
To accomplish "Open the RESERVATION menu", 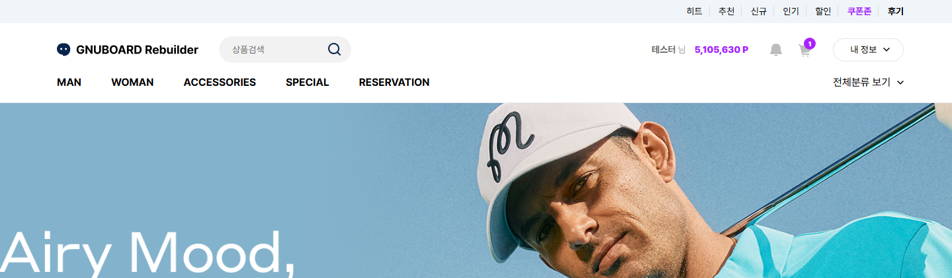I will click(x=394, y=83).
